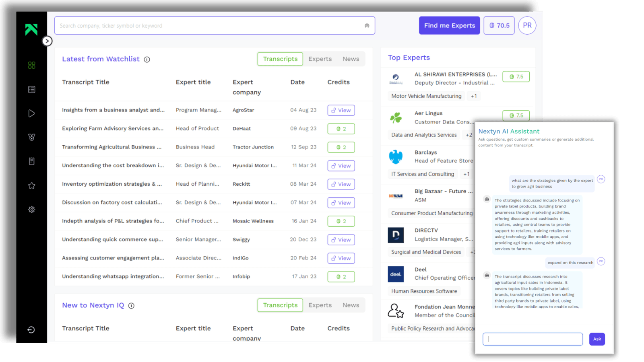Expand additional industries for Aer Lingus via +2 chip
This screenshot has height=362, width=644.
(469, 135)
